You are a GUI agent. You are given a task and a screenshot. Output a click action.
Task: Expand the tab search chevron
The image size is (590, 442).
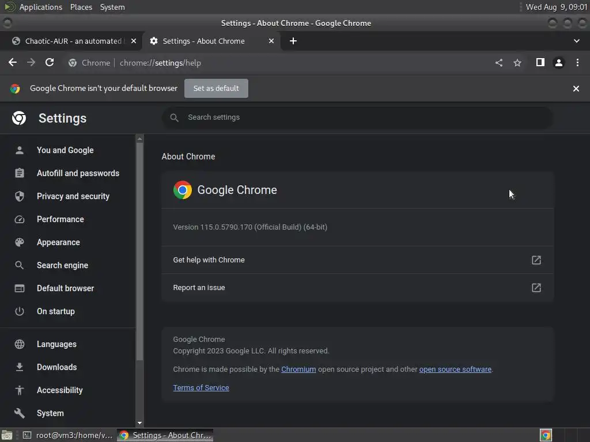[x=576, y=41]
